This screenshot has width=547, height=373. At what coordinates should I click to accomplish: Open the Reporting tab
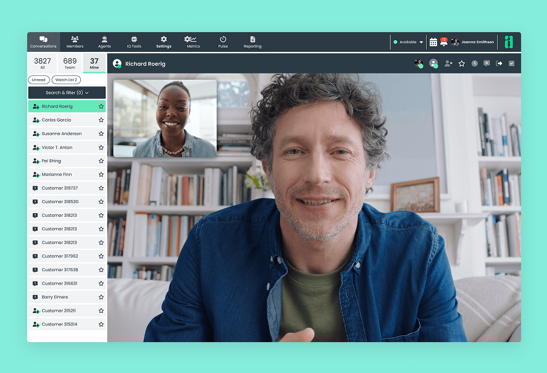click(253, 42)
